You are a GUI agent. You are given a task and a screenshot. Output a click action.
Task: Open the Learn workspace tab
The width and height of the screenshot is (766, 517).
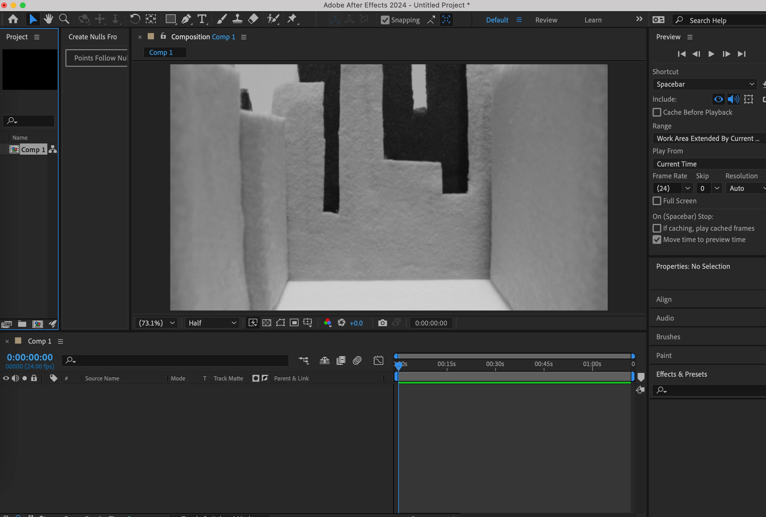click(x=593, y=20)
